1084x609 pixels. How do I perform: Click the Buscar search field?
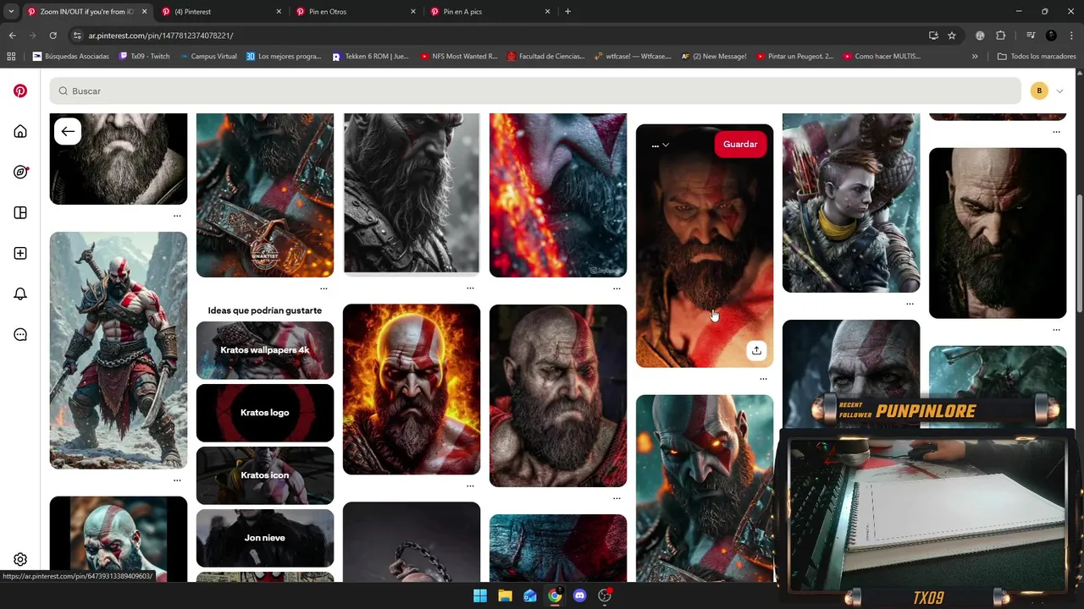coord(535,91)
